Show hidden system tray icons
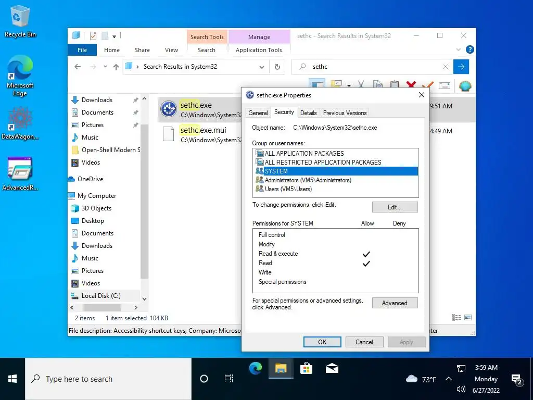This screenshot has width=533, height=400. (x=449, y=379)
